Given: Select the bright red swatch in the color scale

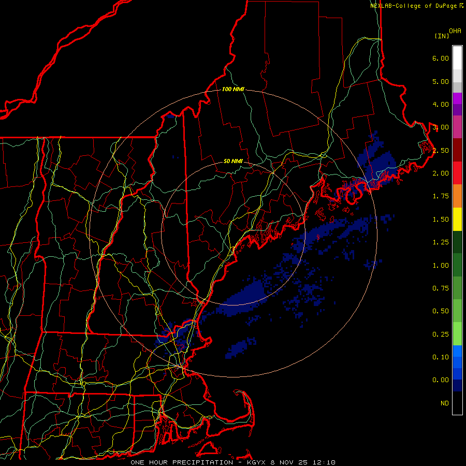Looking at the screenshot, I should click(457, 173).
